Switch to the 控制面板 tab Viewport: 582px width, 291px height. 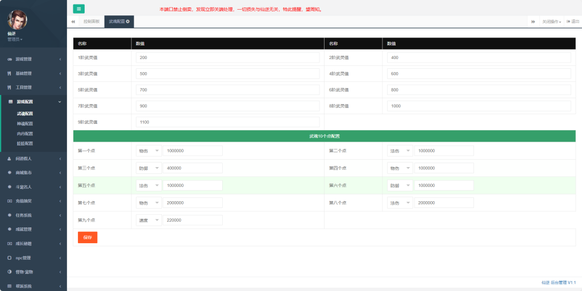92,22
